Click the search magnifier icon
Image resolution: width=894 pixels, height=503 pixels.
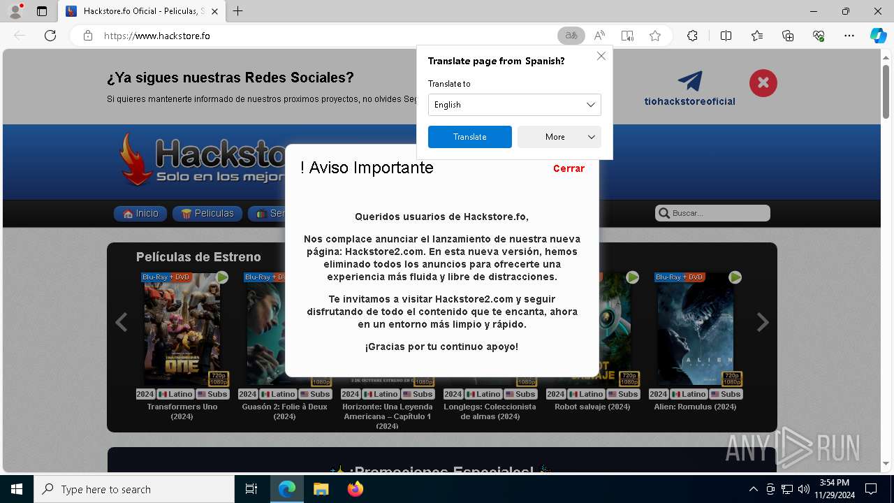tap(663, 213)
